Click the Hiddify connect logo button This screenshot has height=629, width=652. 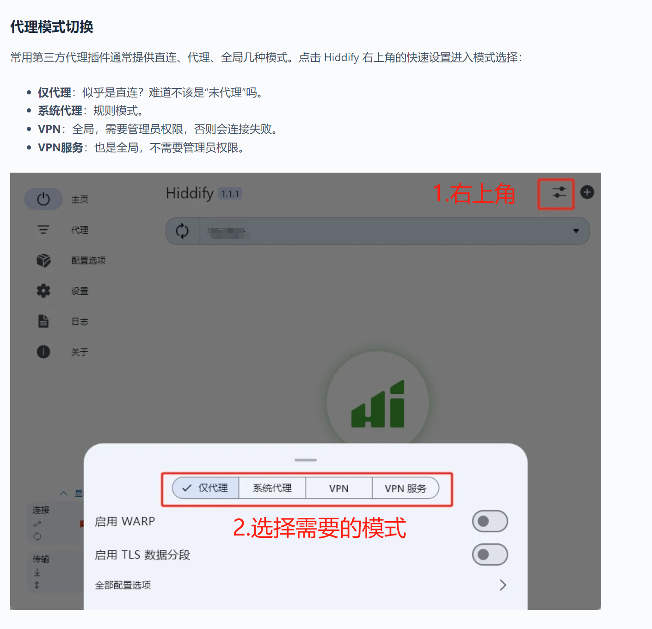coord(378,402)
